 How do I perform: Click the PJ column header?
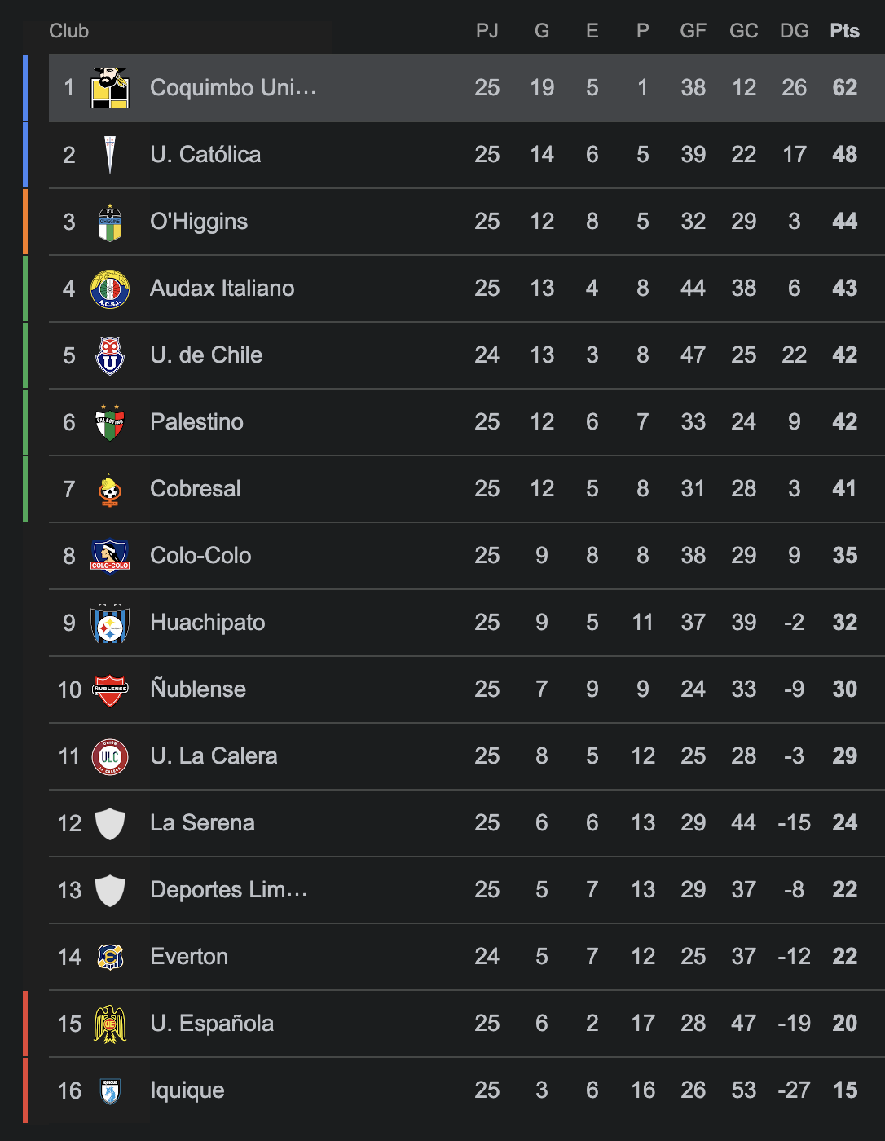click(487, 31)
